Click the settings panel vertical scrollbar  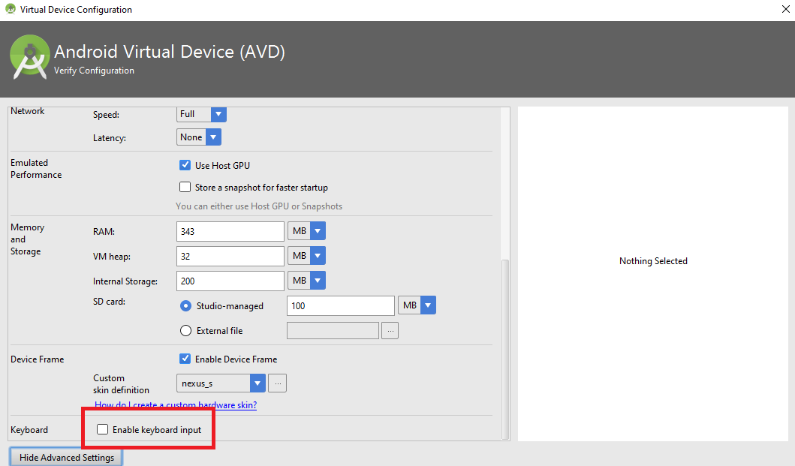click(x=505, y=350)
